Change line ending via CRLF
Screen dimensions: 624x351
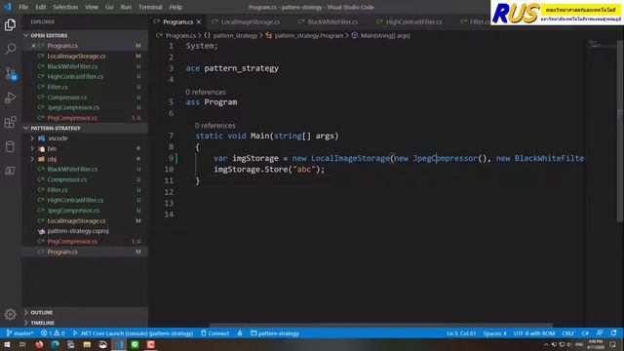567,333
